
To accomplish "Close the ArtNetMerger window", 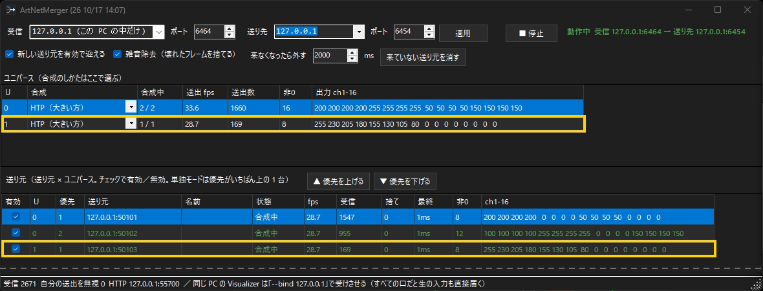I will click(x=747, y=10).
